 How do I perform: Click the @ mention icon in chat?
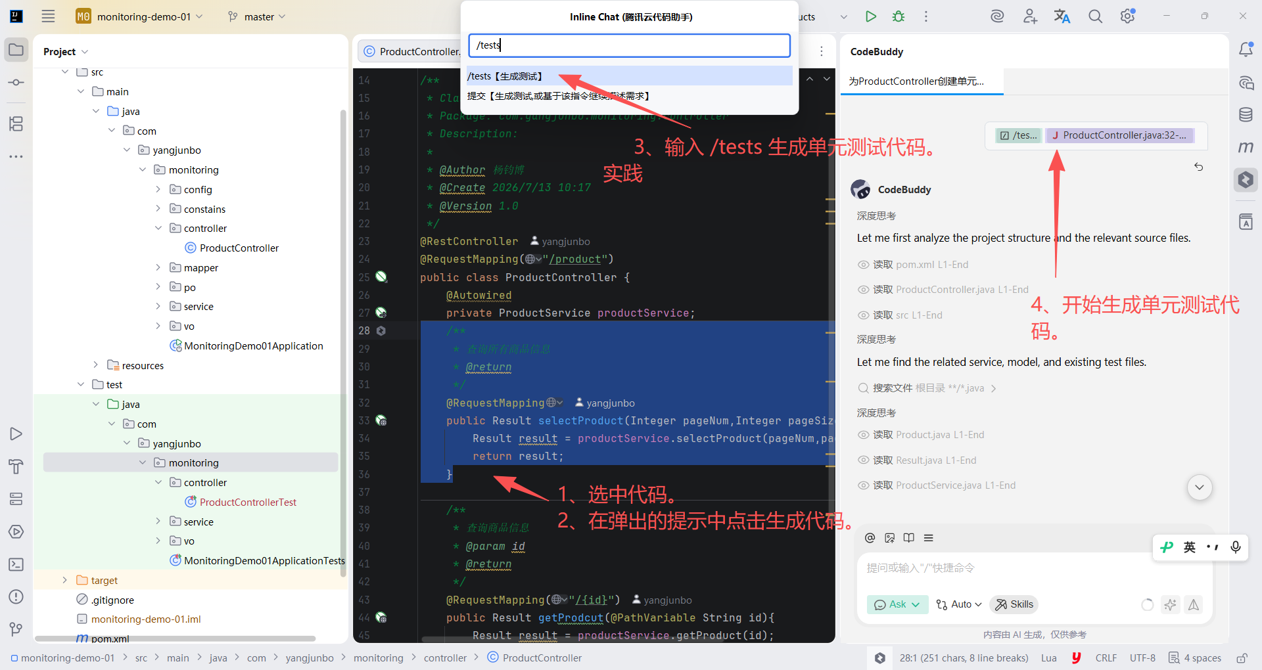point(870,538)
